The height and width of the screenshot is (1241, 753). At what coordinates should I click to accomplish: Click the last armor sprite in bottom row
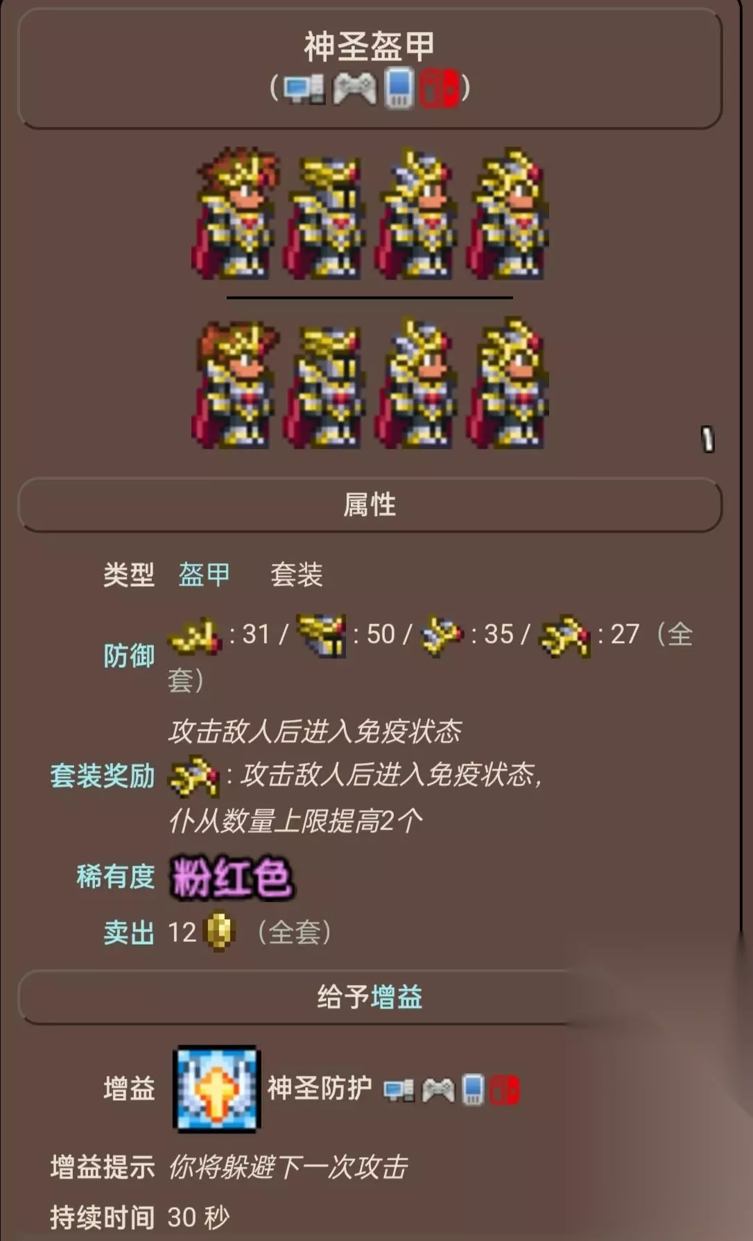tap(508, 383)
